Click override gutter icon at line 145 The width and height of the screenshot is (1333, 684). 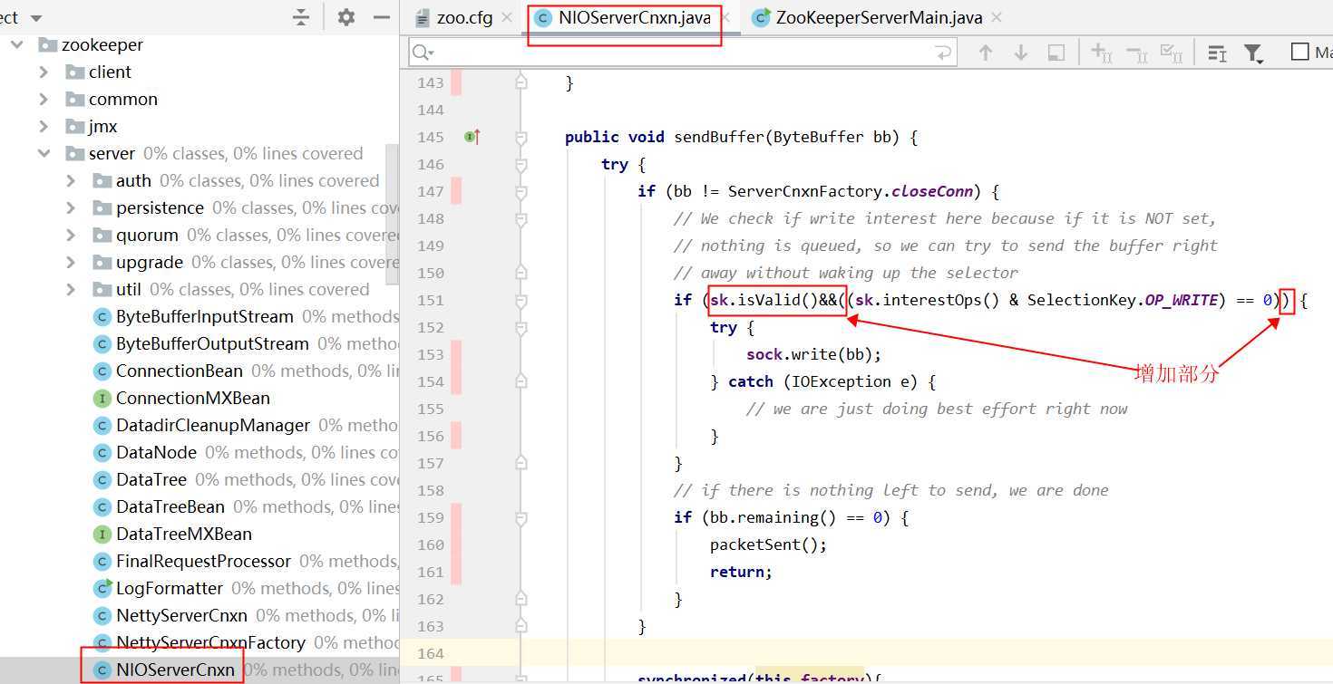[x=472, y=137]
